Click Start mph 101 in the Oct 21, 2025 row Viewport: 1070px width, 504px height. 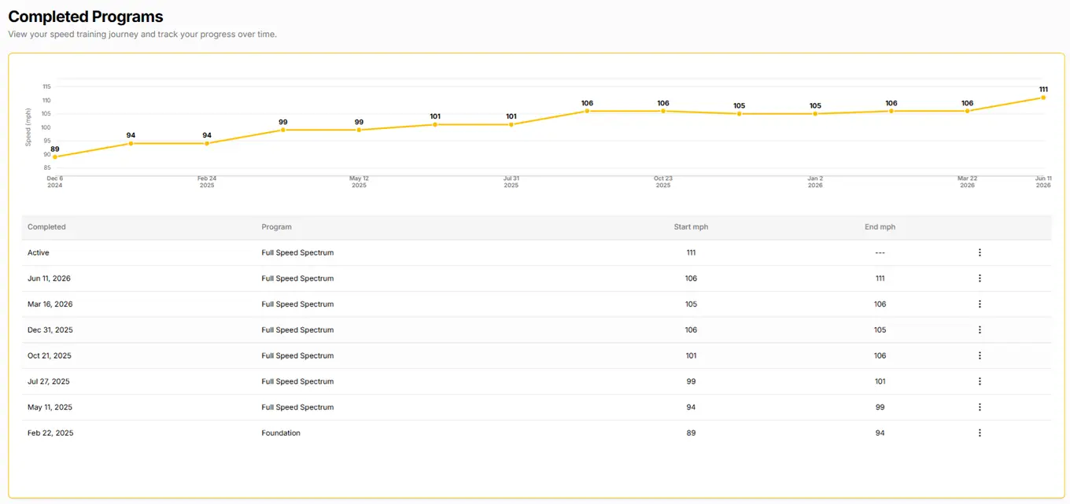click(691, 355)
